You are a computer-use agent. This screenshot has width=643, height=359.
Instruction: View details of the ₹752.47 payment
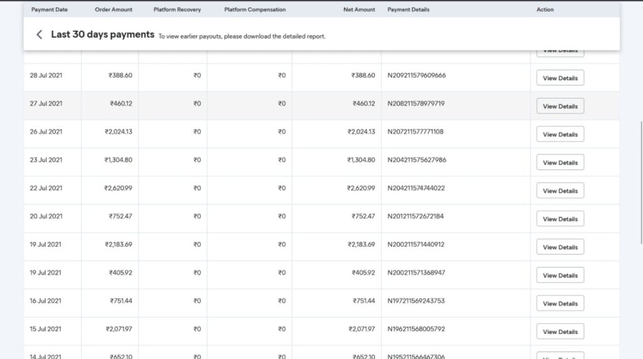click(560, 219)
